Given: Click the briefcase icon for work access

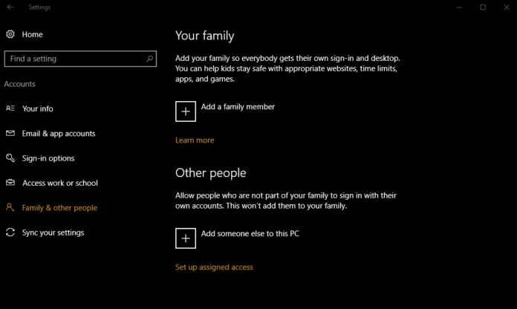Looking at the screenshot, I should [x=10, y=183].
